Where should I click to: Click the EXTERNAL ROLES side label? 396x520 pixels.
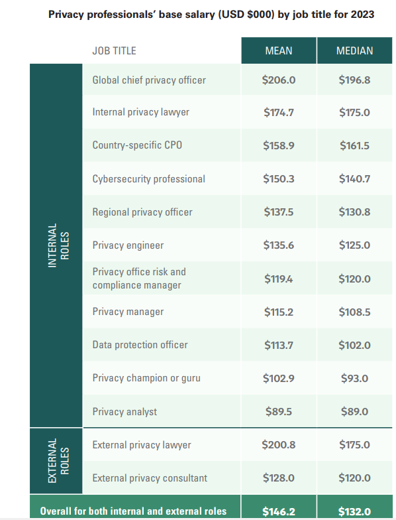tap(58, 461)
